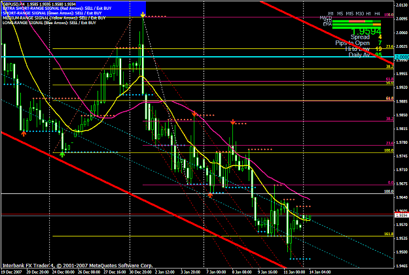The height and width of the screenshot is (275, 409).
Task: Click the magenta 100.0 Fibonacci label at top
Action: click(389, 15)
